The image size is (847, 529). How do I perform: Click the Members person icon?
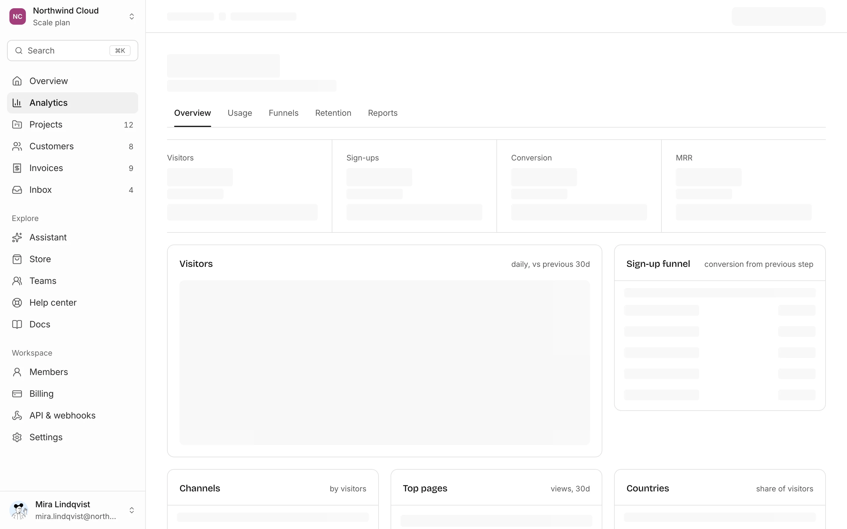click(x=17, y=372)
